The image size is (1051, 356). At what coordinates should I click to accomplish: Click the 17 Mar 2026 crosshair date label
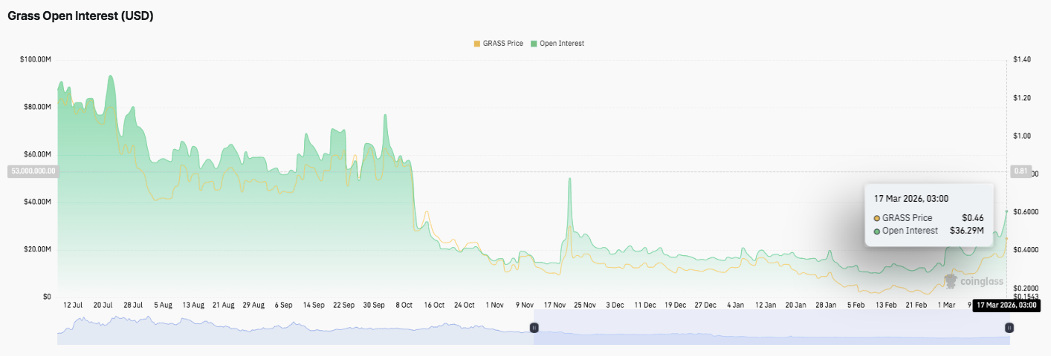pyautogui.click(x=1005, y=305)
